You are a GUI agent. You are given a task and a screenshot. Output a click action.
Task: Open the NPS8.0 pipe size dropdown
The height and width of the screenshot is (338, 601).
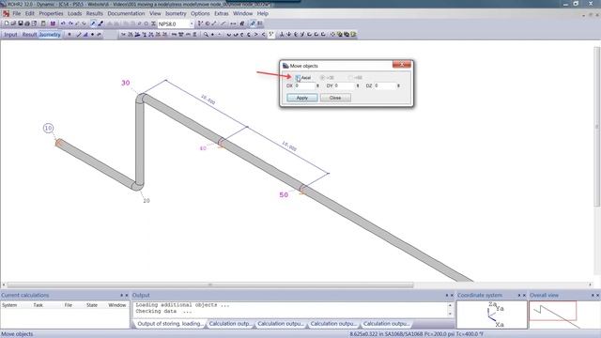(x=192, y=23)
